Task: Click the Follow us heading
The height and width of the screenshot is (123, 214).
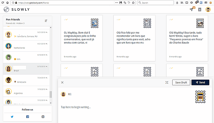Action: point(27,110)
